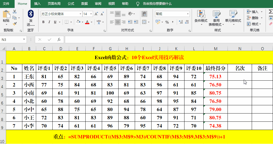Click the increase indent icon
Image resolution: width=273 pixels, height=144 pixels.
(x=136, y=22)
